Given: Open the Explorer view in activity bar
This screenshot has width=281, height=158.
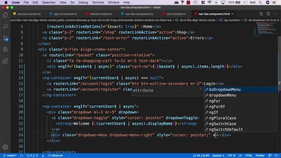Looking at the screenshot, I should [5, 15].
